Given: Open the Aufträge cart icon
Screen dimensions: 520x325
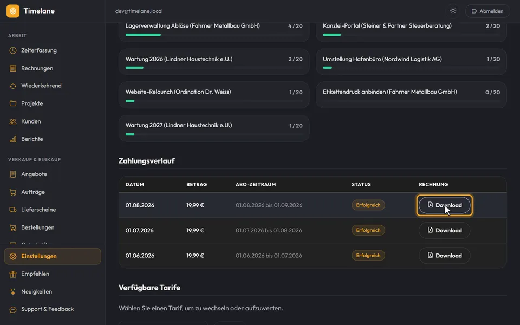Looking at the screenshot, I should 13,192.
